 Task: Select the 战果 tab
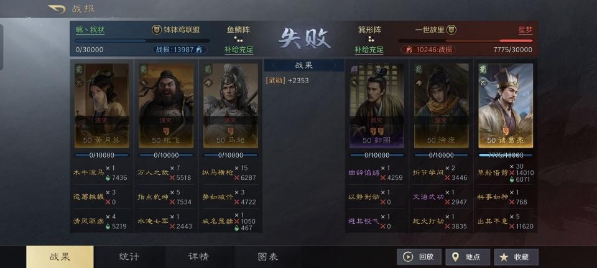click(60, 257)
